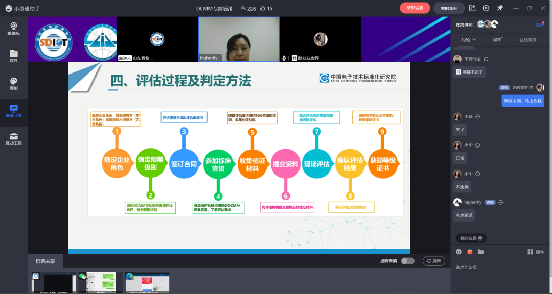Click the 结束连麦 end call button
The height and width of the screenshot is (294, 552).
[x=415, y=8]
